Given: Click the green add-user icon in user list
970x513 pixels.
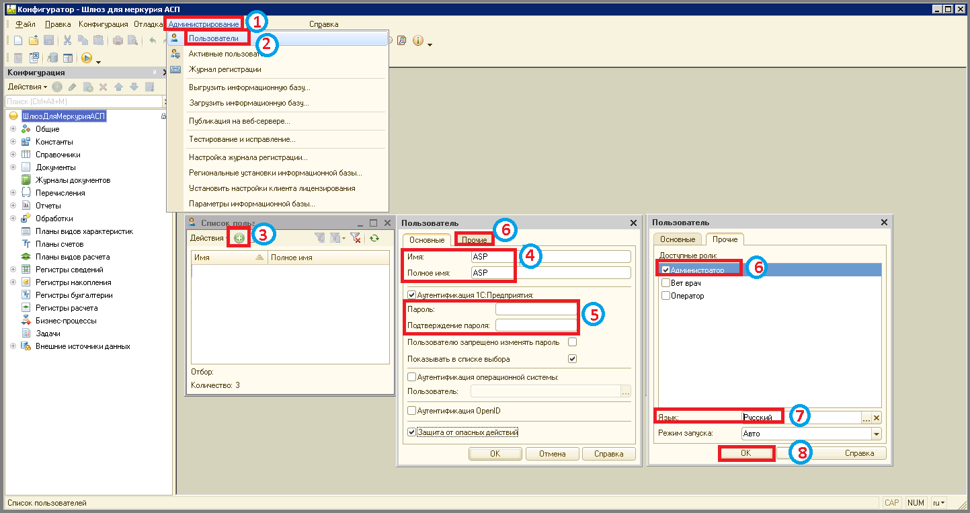Looking at the screenshot, I should point(239,238).
